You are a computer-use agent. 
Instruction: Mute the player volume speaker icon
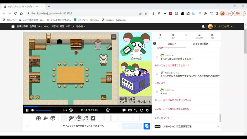tap(33, 110)
